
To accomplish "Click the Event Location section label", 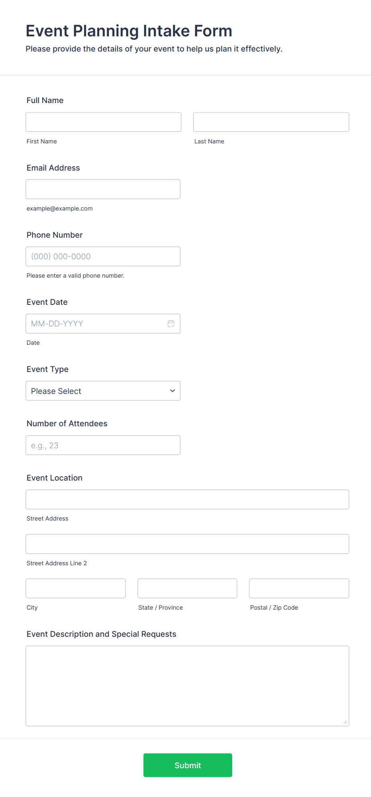I will pyautogui.click(x=55, y=478).
